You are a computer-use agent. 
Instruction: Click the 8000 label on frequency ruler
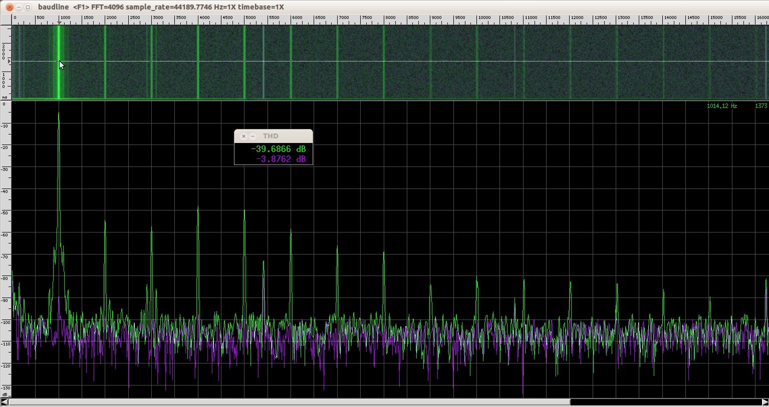(390, 17)
